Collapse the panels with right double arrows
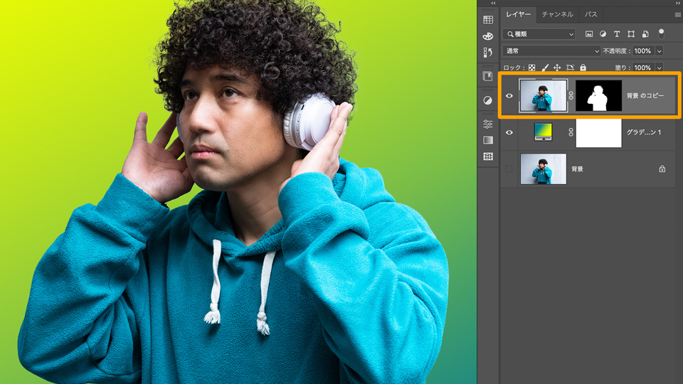Viewport: 683px width, 384px height. click(x=678, y=3)
